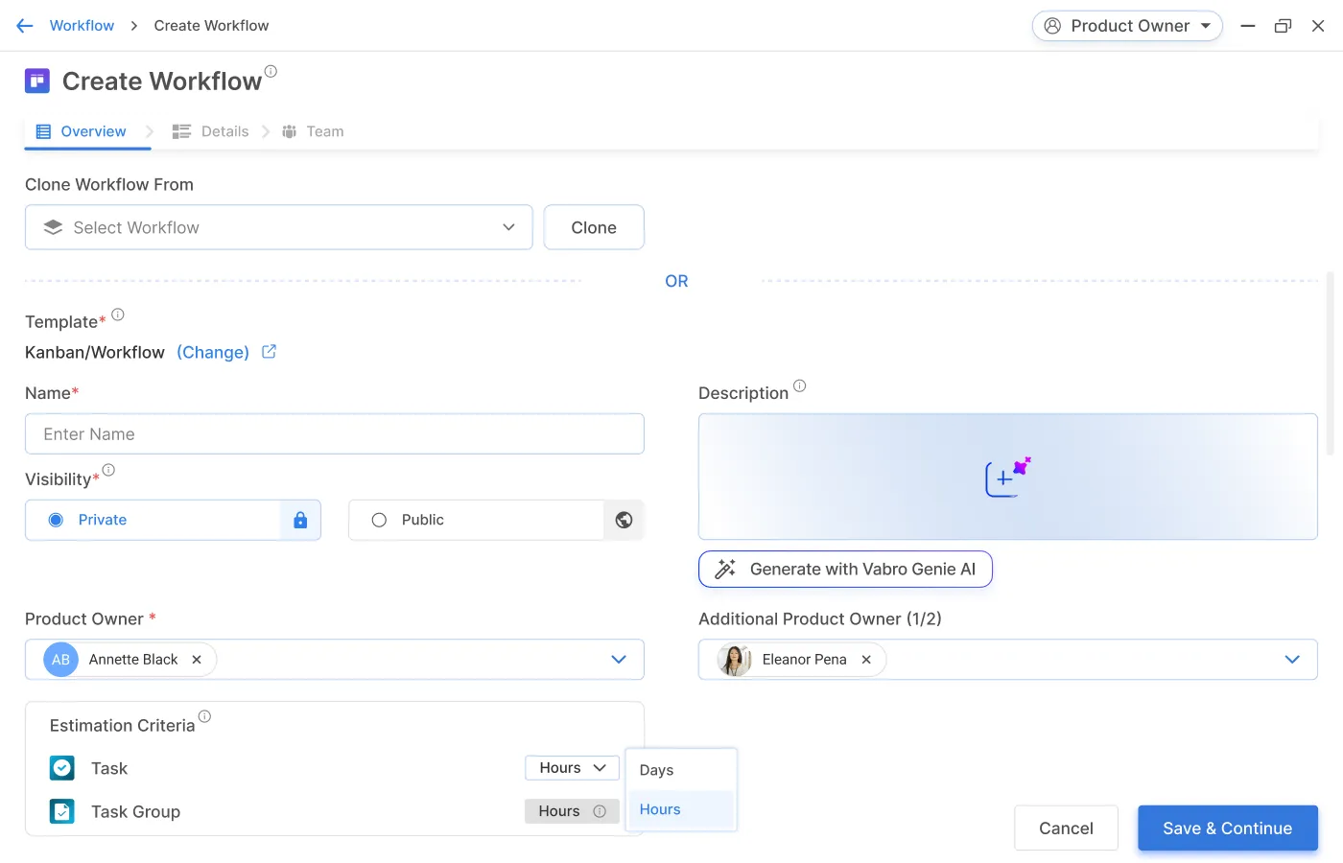Click Save & Continue

click(x=1227, y=828)
